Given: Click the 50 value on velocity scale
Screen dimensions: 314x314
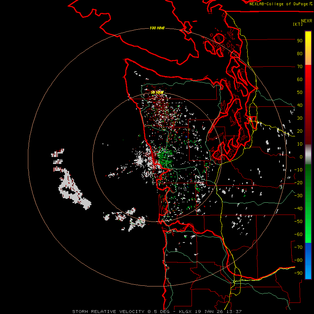Looking at the screenshot, I should click(x=300, y=92).
